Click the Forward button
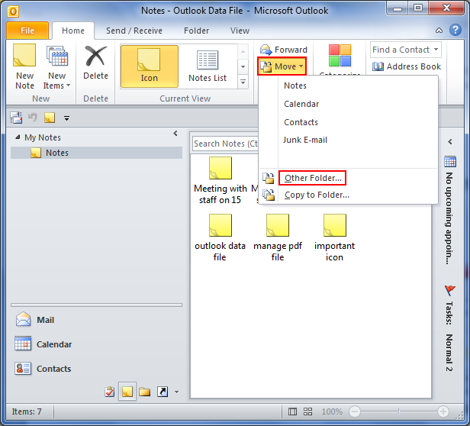The width and height of the screenshot is (470, 426). pyautogui.click(x=284, y=50)
